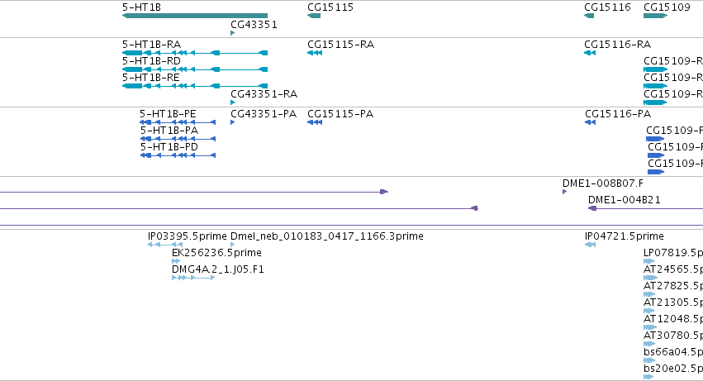Select the 5-HT1B gene bar
The width and height of the screenshot is (703, 381).
click(195, 16)
